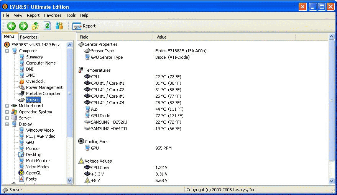Select Computer Name in the tree
Screen dimensions: 337x195
(41, 63)
